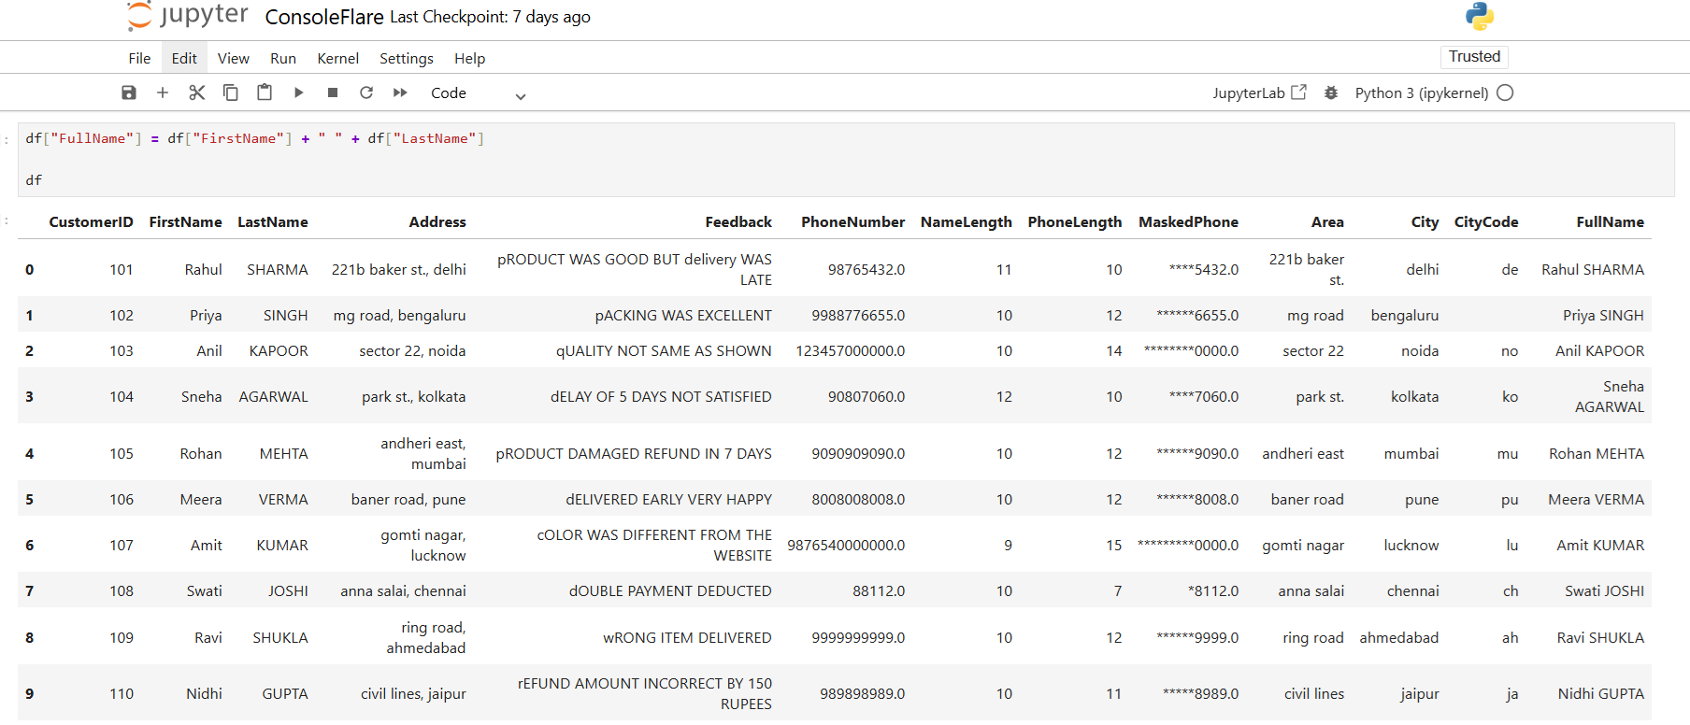Open the Kernel menu
Screen dimensions: 1690x725
[337, 58]
